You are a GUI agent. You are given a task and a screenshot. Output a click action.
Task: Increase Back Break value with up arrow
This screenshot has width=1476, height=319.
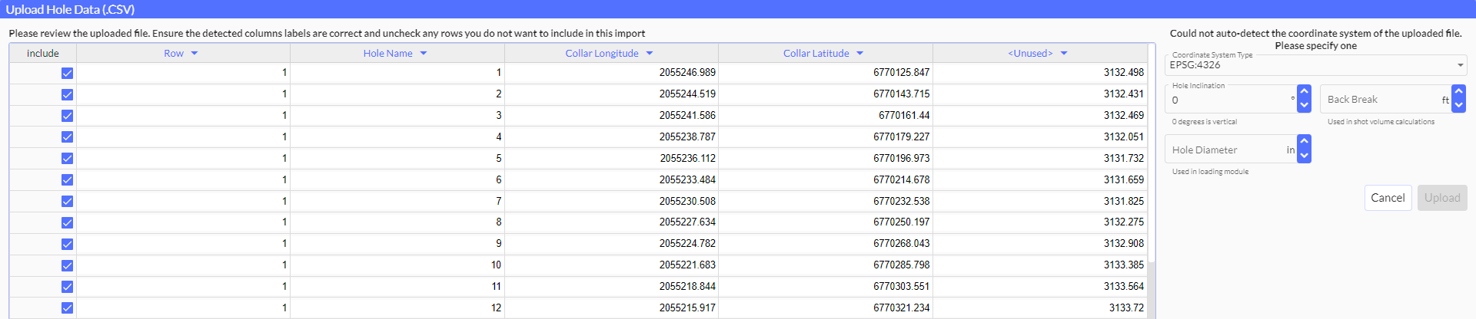pyautogui.click(x=1458, y=92)
